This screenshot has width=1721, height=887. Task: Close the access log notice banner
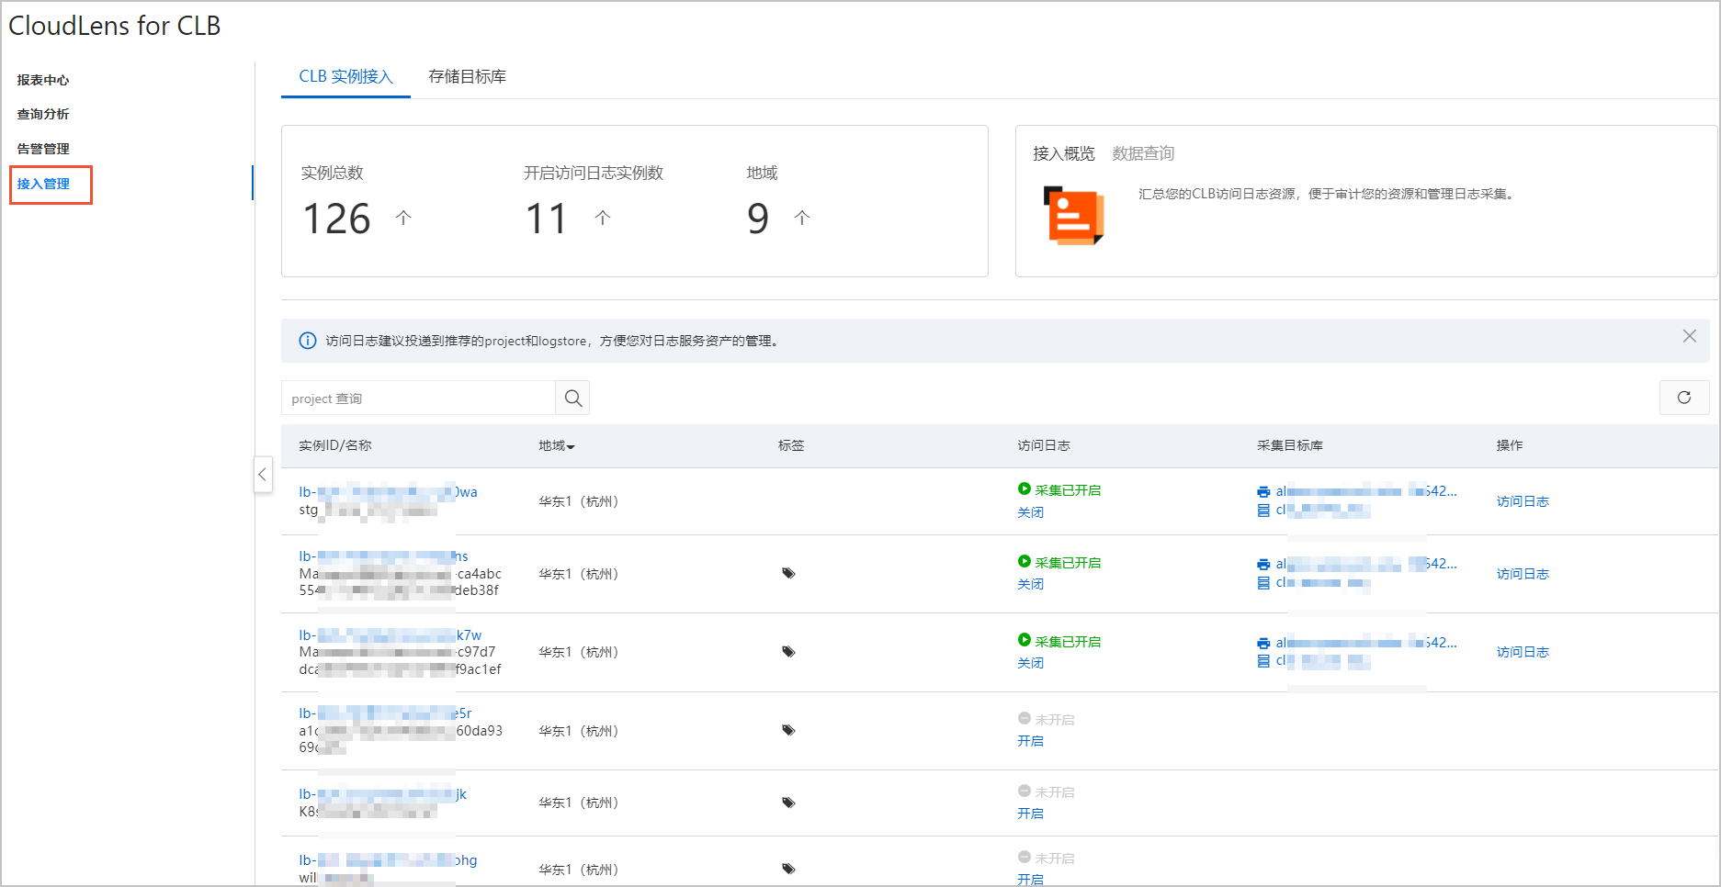pos(1689,336)
